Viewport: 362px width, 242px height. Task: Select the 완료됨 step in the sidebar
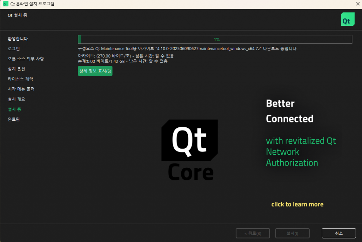pyautogui.click(x=14, y=119)
